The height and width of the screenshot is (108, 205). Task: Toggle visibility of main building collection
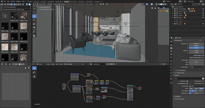[203, 9]
